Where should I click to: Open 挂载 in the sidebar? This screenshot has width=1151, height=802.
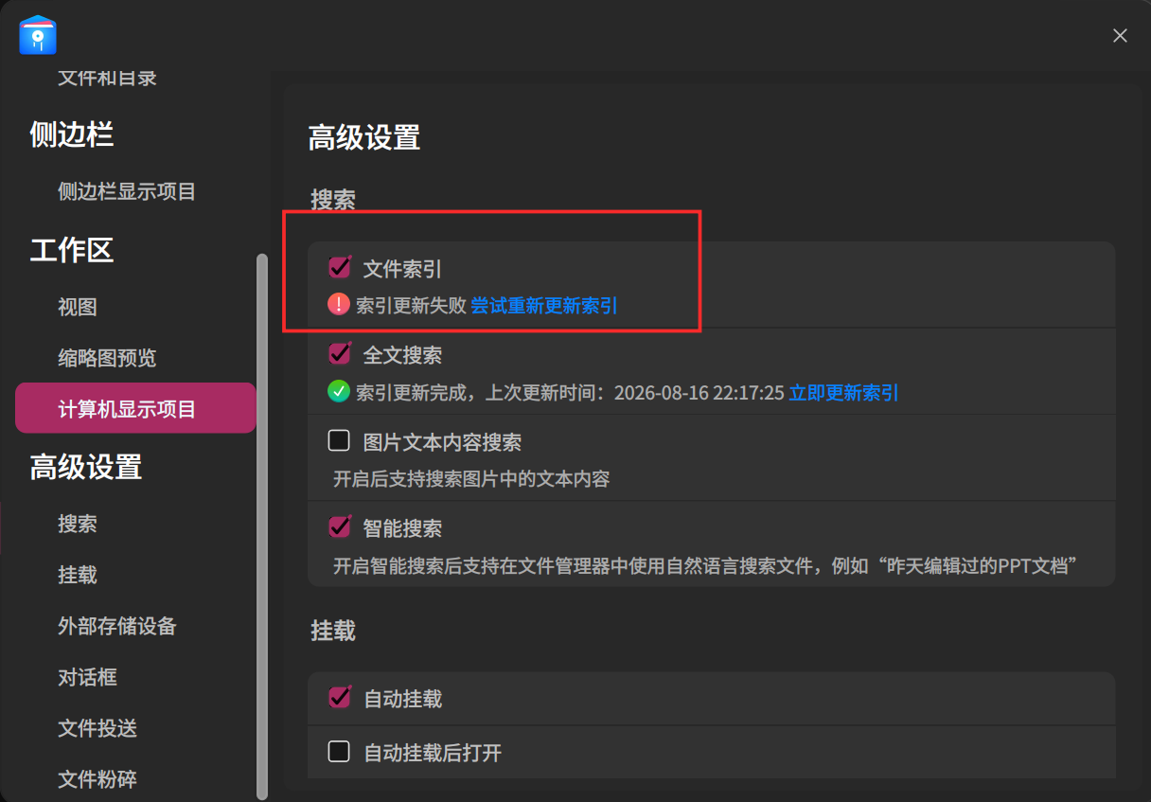(x=78, y=575)
